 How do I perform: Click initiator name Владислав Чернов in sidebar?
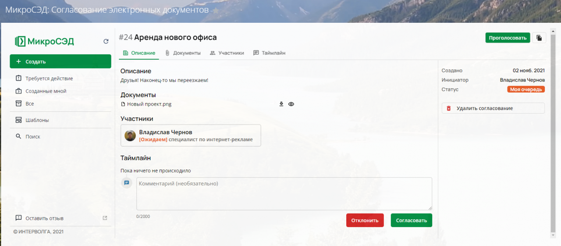(x=522, y=80)
